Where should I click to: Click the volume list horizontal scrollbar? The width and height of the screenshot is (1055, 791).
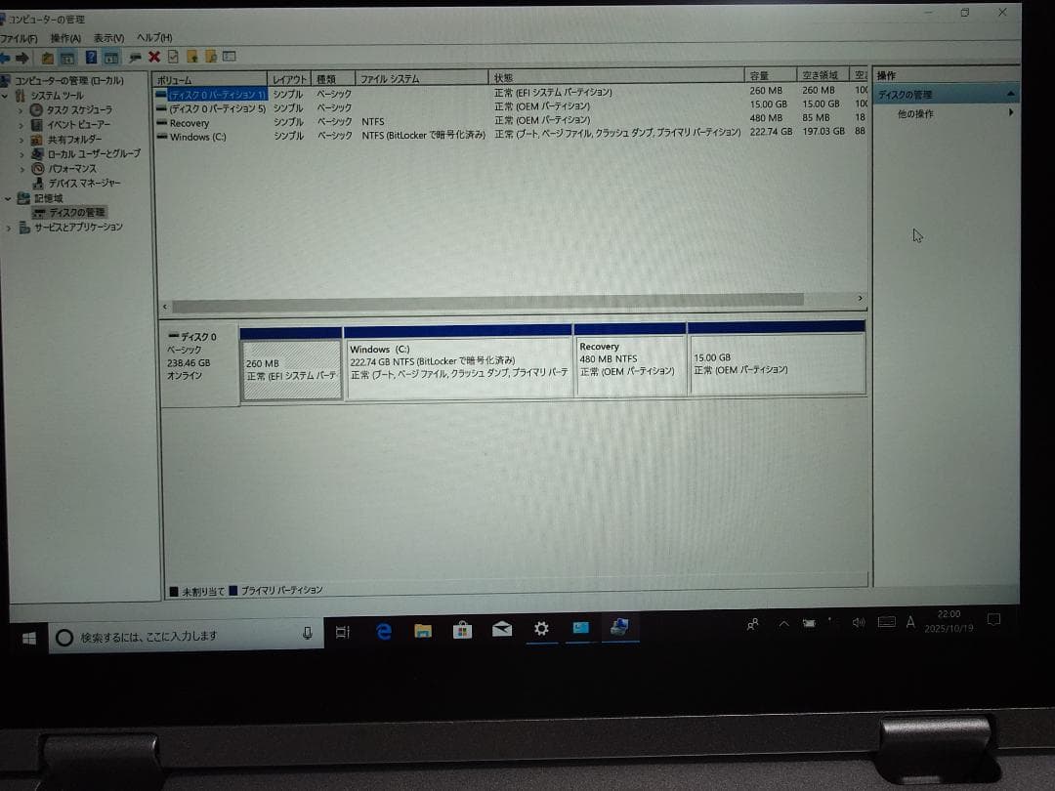(488, 301)
